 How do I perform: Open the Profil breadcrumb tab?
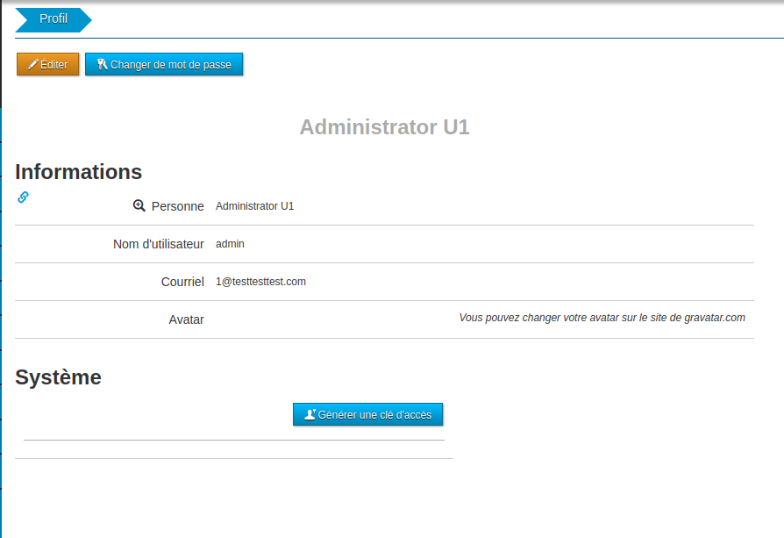[x=53, y=19]
